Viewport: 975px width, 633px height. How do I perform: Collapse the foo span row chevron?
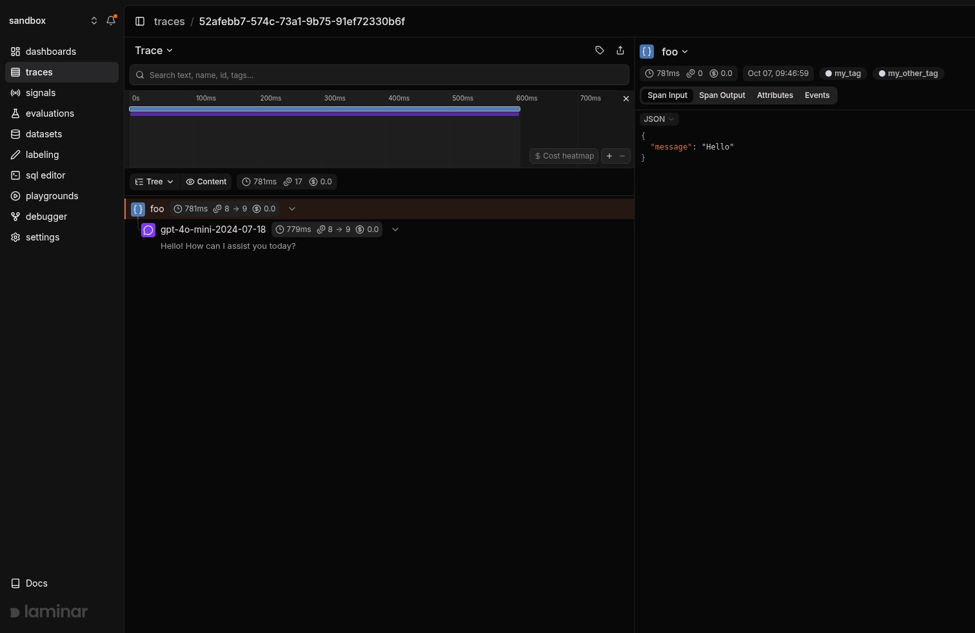(292, 209)
